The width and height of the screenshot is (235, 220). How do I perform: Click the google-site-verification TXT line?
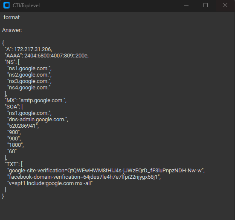coord(106,171)
